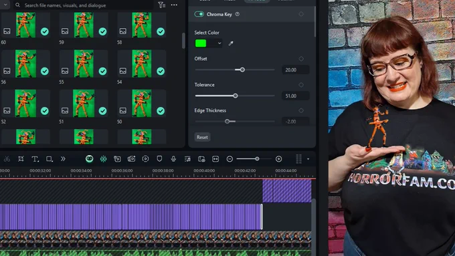Adjust the timeline zoom slider

tap(254, 159)
